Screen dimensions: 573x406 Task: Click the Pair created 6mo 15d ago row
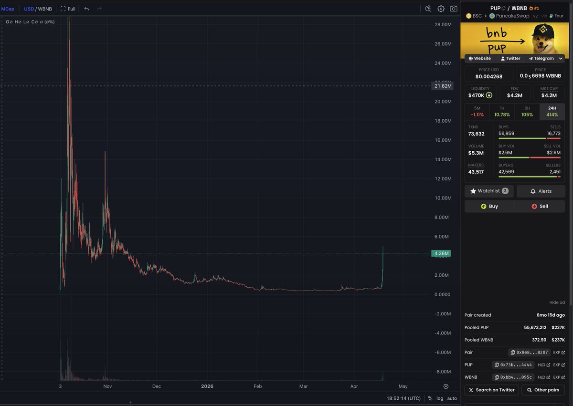tap(515, 315)
